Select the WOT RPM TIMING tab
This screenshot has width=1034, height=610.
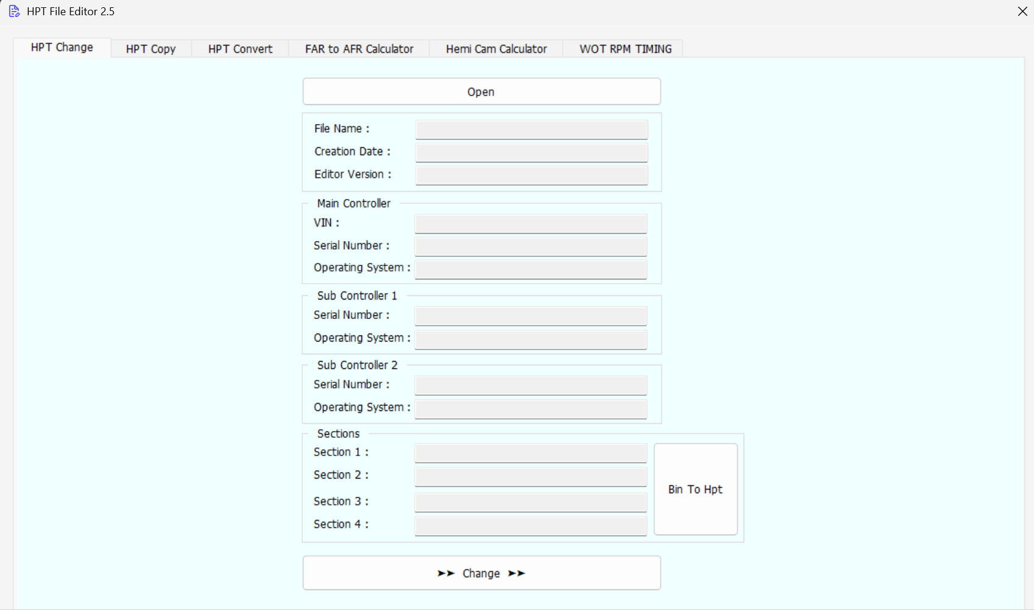click(x=625, y=49)
